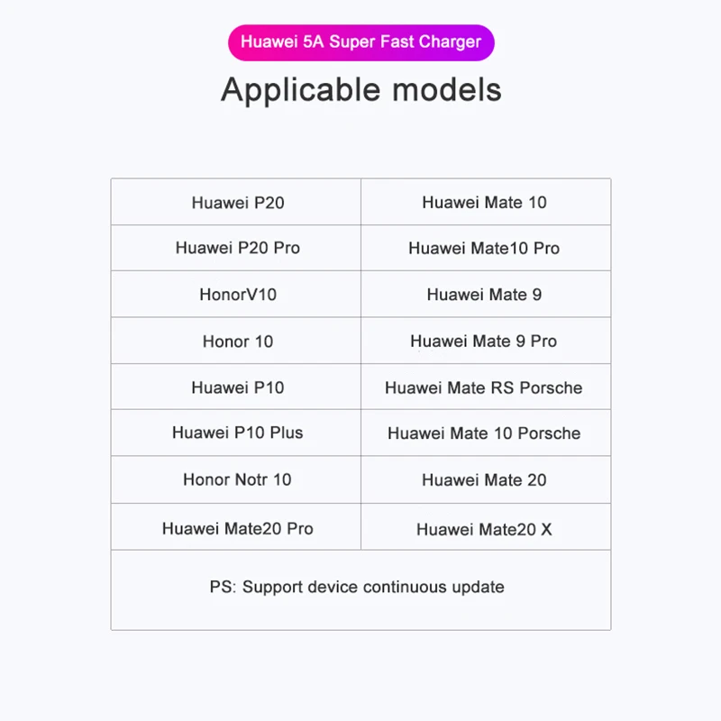This screenshot has height=721, width=721.
Task: Select the Huawei P20 cell
Action: [x=237, y=203]
